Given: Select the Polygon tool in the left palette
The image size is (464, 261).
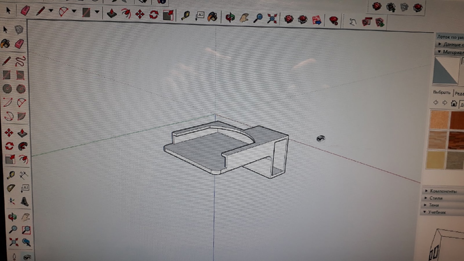Looking at the screenshot, I should (21, 89).
